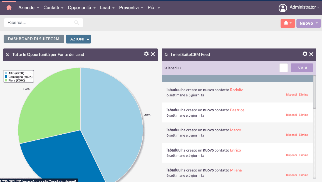Select the Dashboard di SuiteCRM tab
322x182 pixels.
click(x=34, y=39)
